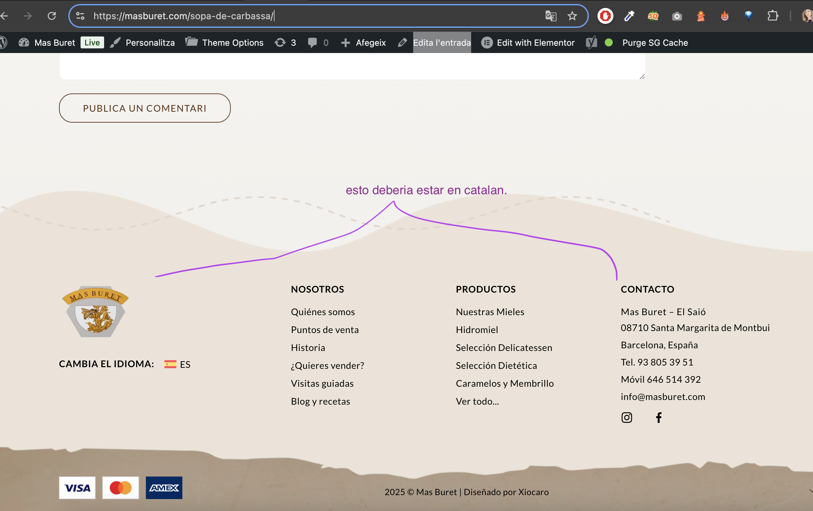Open the color picker eyedropper extension
This screenshot has width=813, height=511.
click(x=629, y=16)
